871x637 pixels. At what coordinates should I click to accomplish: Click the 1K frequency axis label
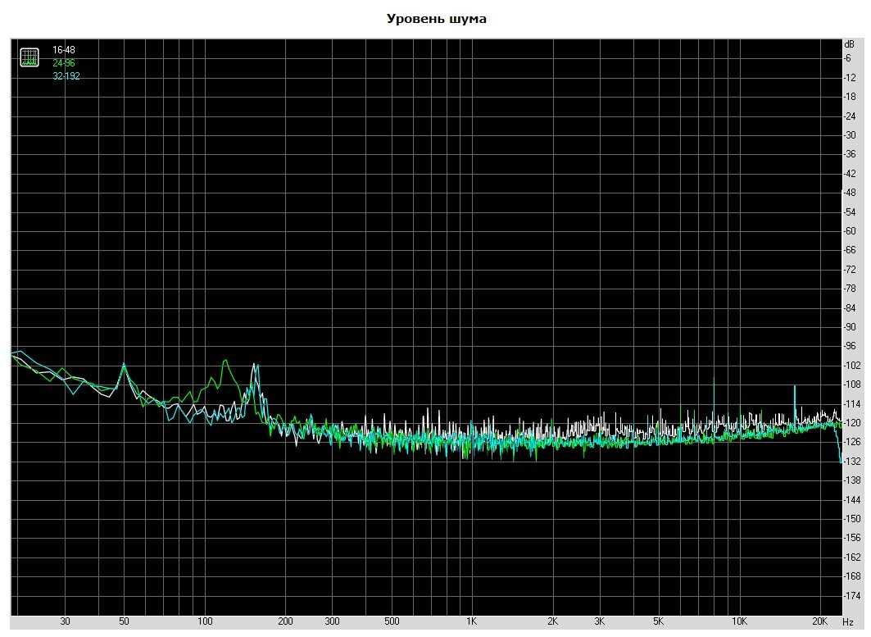[x=471, y=621]
